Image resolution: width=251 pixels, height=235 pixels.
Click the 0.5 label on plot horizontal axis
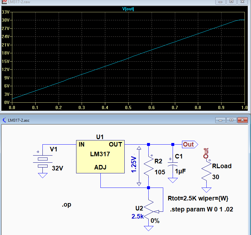coord(128,107)
